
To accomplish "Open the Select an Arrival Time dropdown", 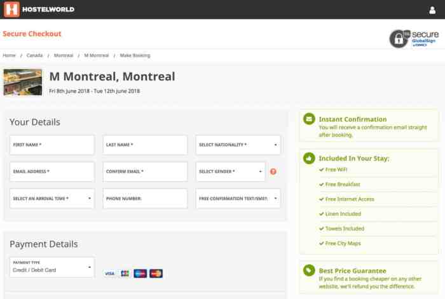I will point(52,199).
